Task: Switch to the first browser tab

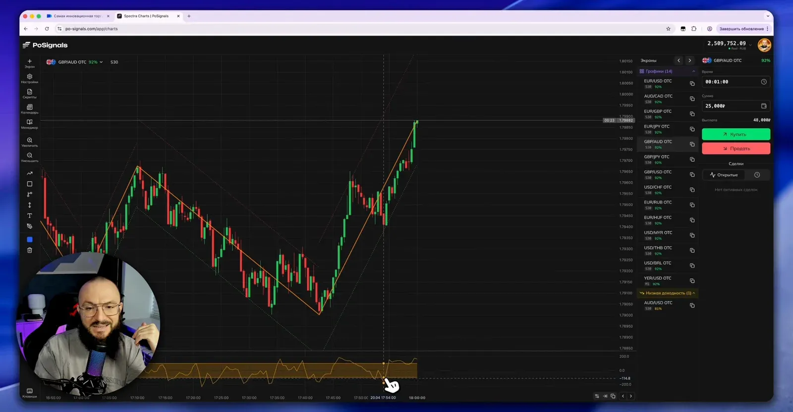Action: (x=77, y=16)
